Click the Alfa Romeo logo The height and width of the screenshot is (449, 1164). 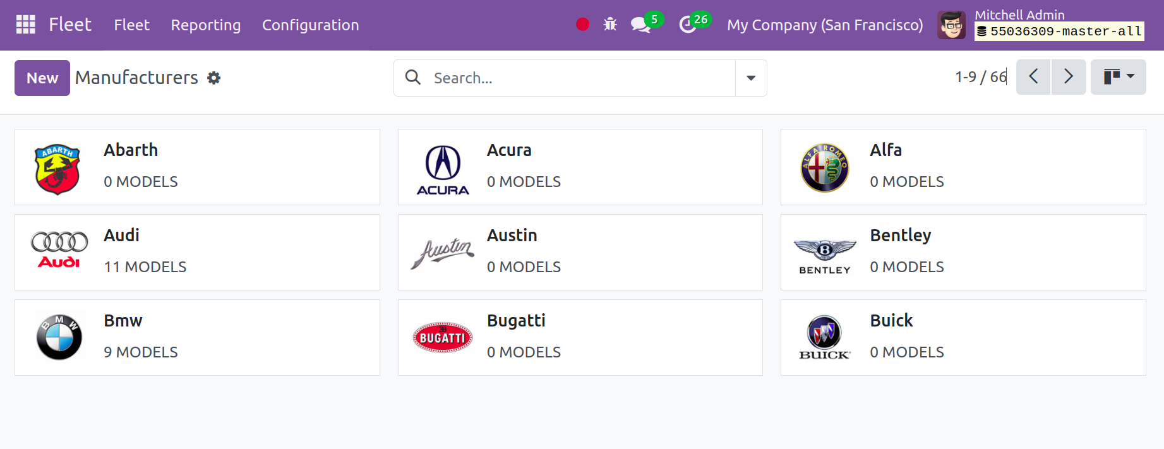[825, 167]
